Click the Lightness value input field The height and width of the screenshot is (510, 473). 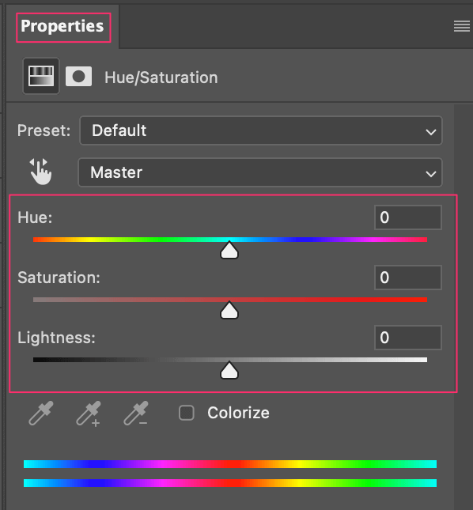click(x=408, y=338)
